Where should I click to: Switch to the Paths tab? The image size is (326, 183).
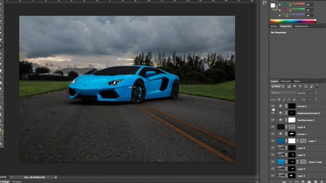pyautogui.click(x=297, y=81)
